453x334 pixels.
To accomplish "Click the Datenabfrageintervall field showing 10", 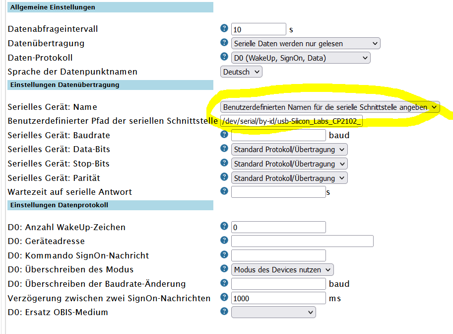I will [x=259, y=29].
